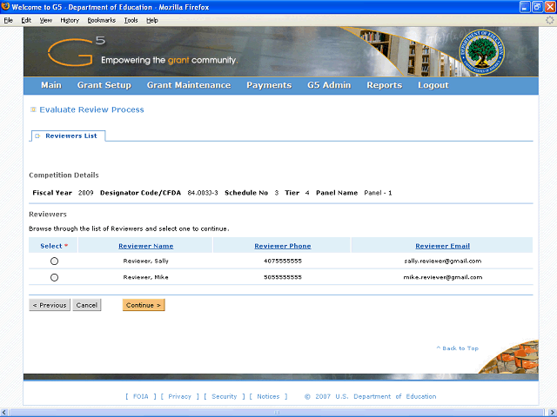
Task: Go to Main in navigation bar
Action: (51, 85)
